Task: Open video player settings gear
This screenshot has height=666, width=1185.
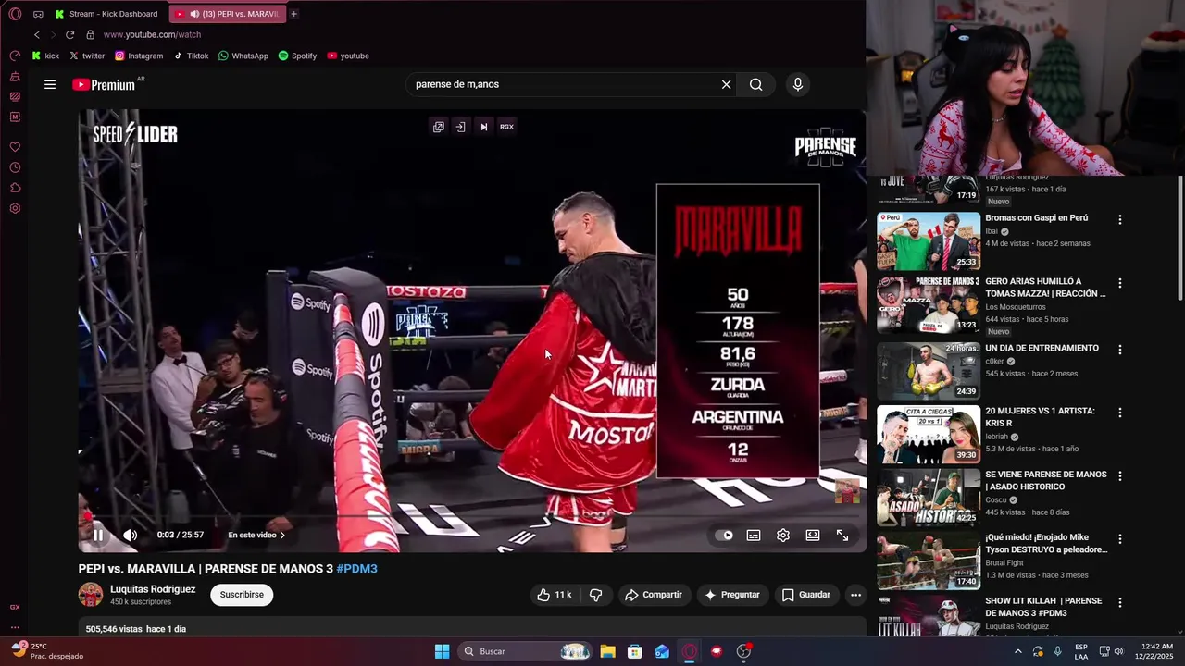Action: tap(783, 535)
